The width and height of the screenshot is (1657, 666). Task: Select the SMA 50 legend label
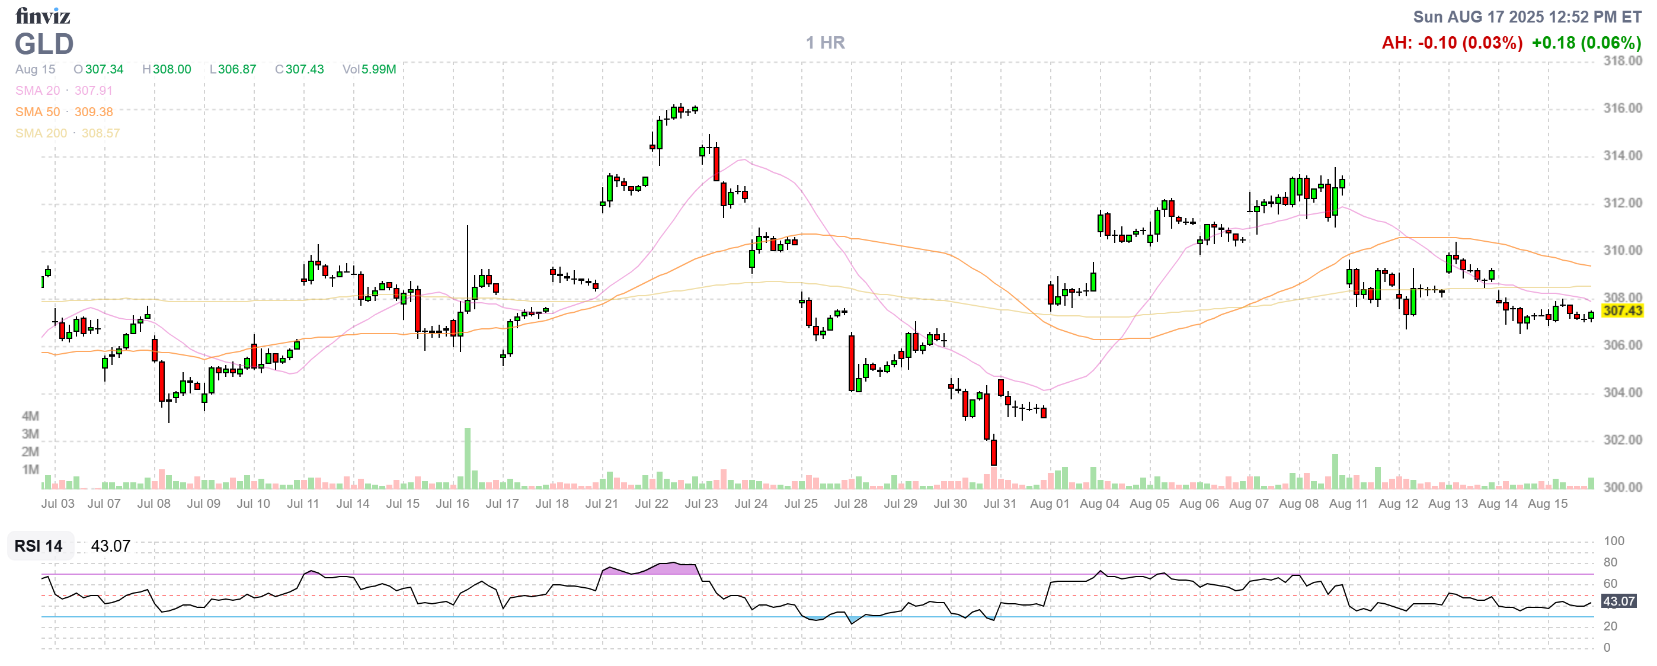[37, 112]
